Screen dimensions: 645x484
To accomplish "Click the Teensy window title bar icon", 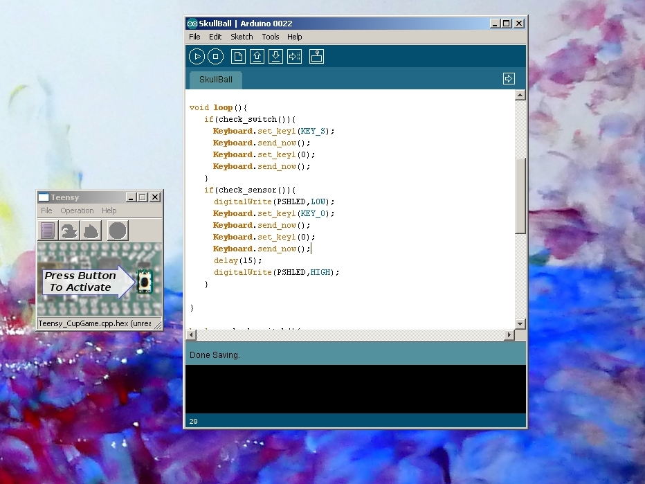I will (x=44, y=197).
